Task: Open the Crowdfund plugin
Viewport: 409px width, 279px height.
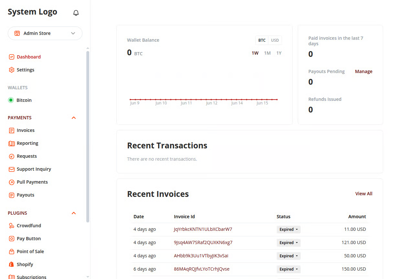Action: click(x=29, y=226)
